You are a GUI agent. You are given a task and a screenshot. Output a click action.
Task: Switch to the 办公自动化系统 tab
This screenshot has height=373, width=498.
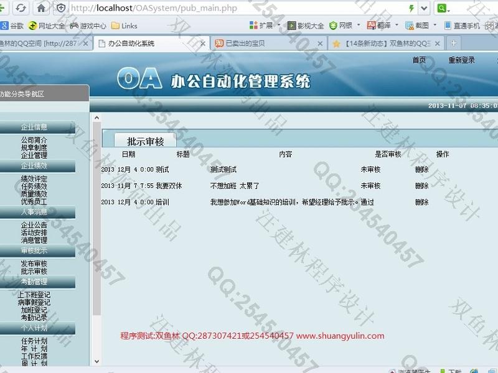point(151,44)
